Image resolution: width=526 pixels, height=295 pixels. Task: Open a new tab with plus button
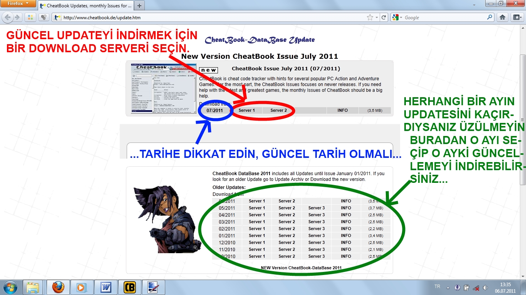tap(139, 6)
